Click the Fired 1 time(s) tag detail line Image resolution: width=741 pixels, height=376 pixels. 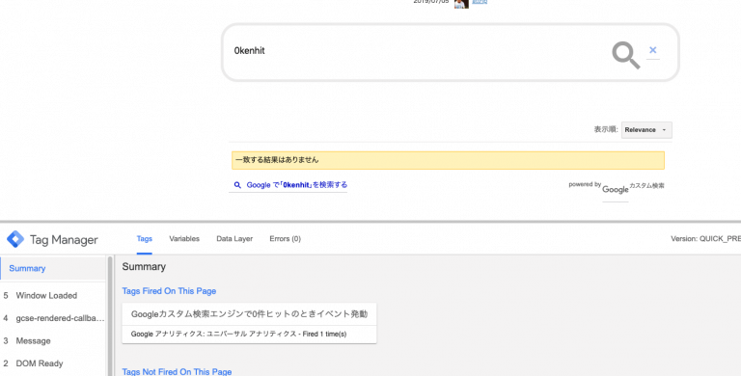[238, 334]
